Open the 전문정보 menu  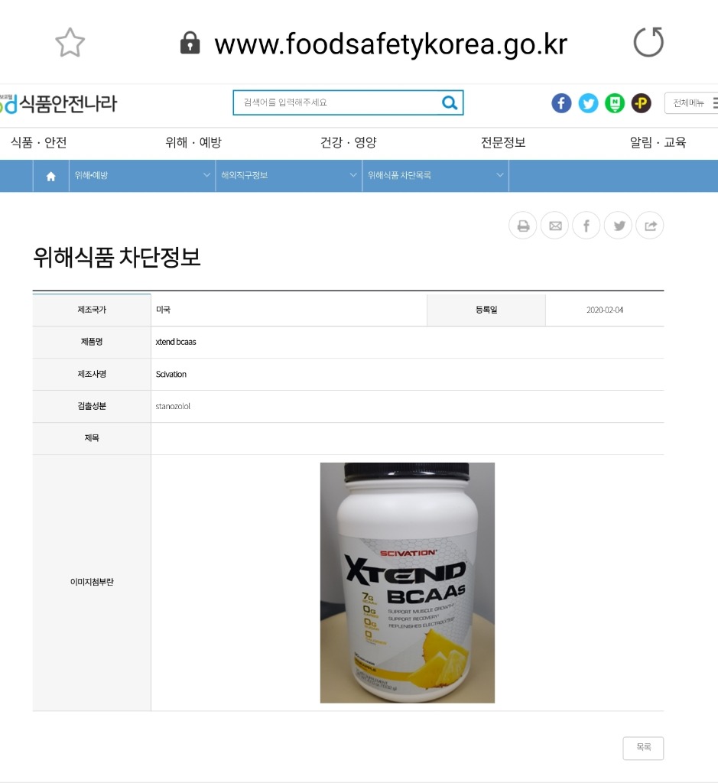click(x=503, y=143)
